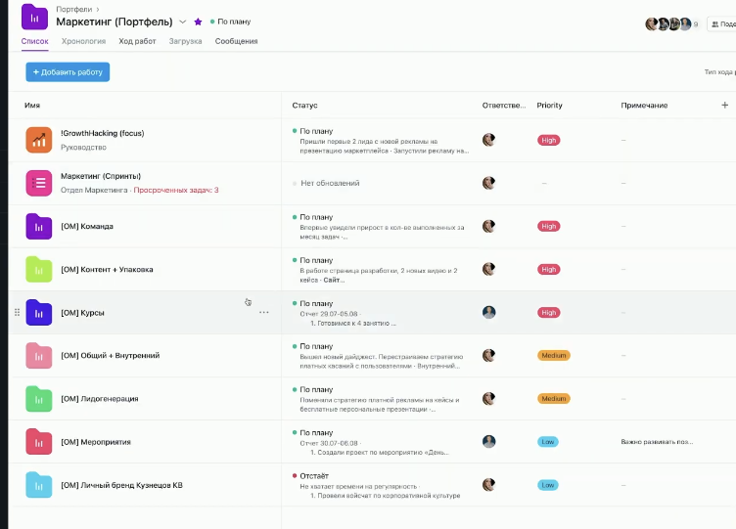Open [ОМ] Личный бренд Кузнецов КВ name

121,485
